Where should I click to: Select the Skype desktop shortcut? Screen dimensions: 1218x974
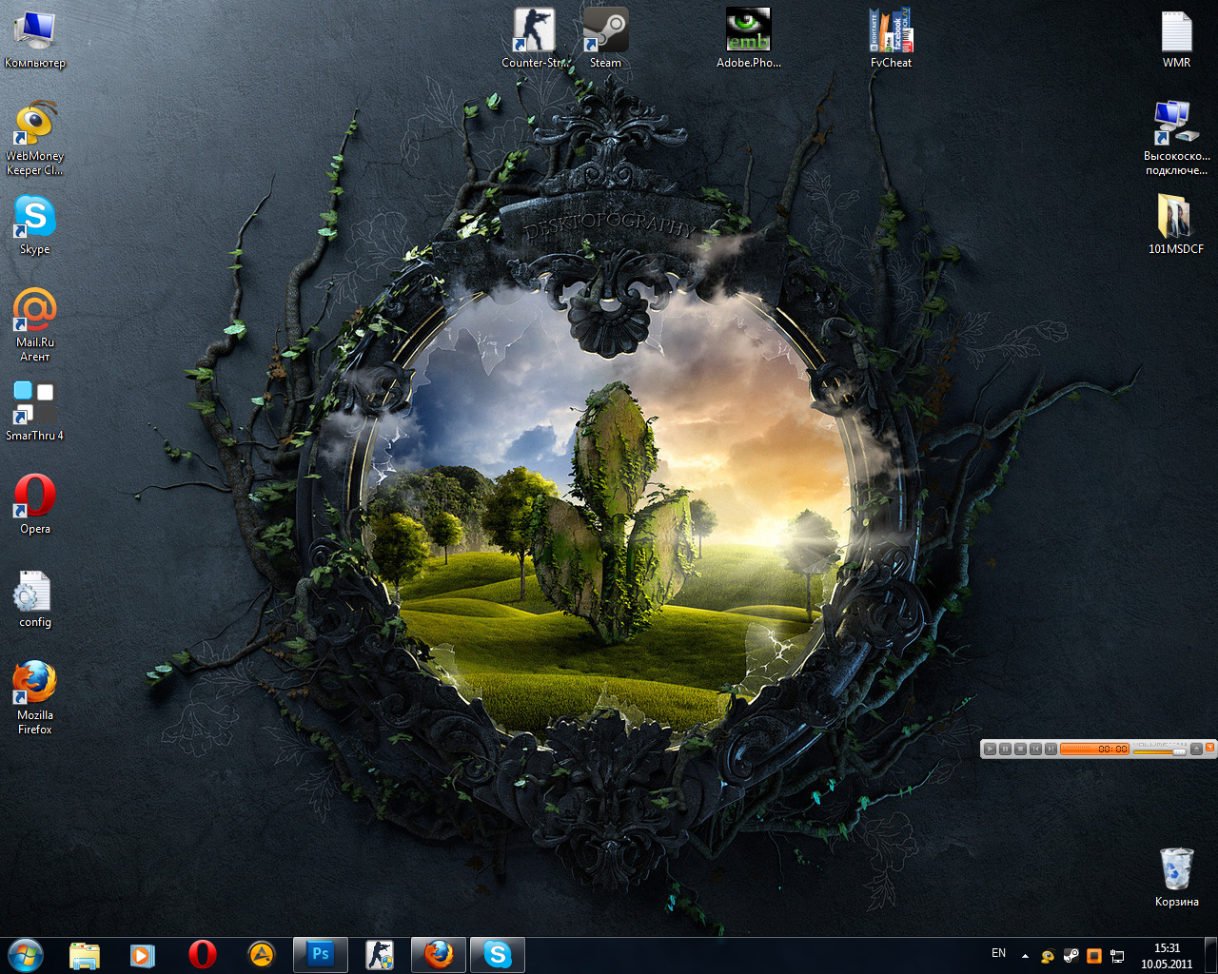[x=35, y=225]
